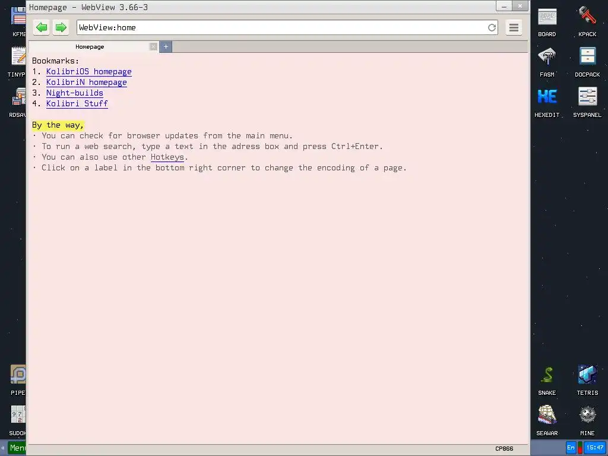
Task: Open Kolibri Stuff bookmark link
Action: (77, 103)
